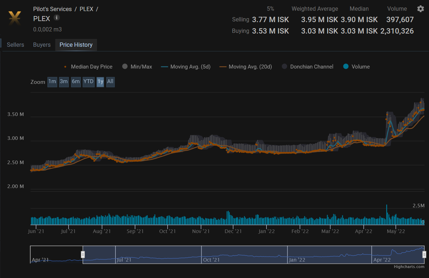Click the Selling weighted average 3.95 M ISK
The image size is (429, 278).
[x=320, y=20]
